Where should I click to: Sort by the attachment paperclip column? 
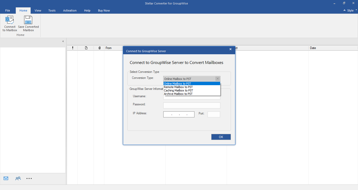99,48
